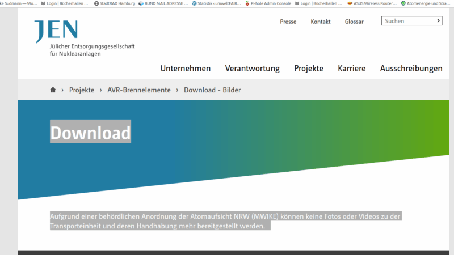The width and height of the screenshot is (454, 255).
Task: Open the ASUS Wireless Router bookmark
Action: pyautogui.click(x=372, y=3)
